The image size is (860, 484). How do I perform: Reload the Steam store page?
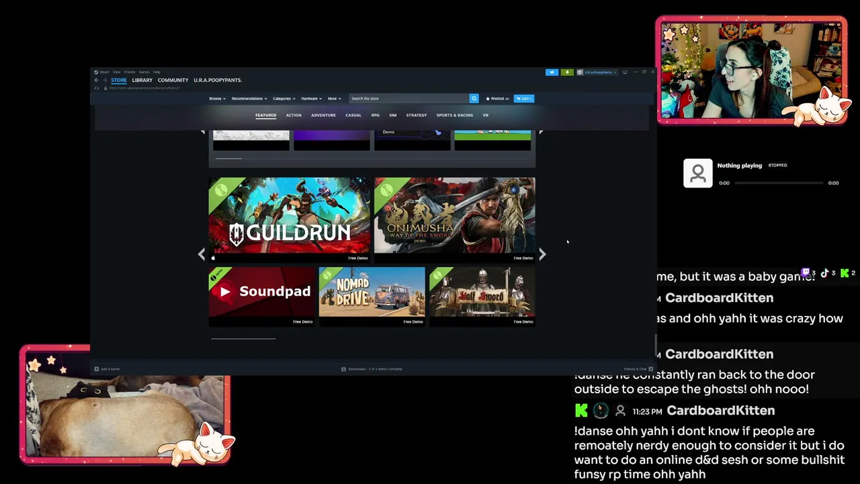(x=97, y=88)
